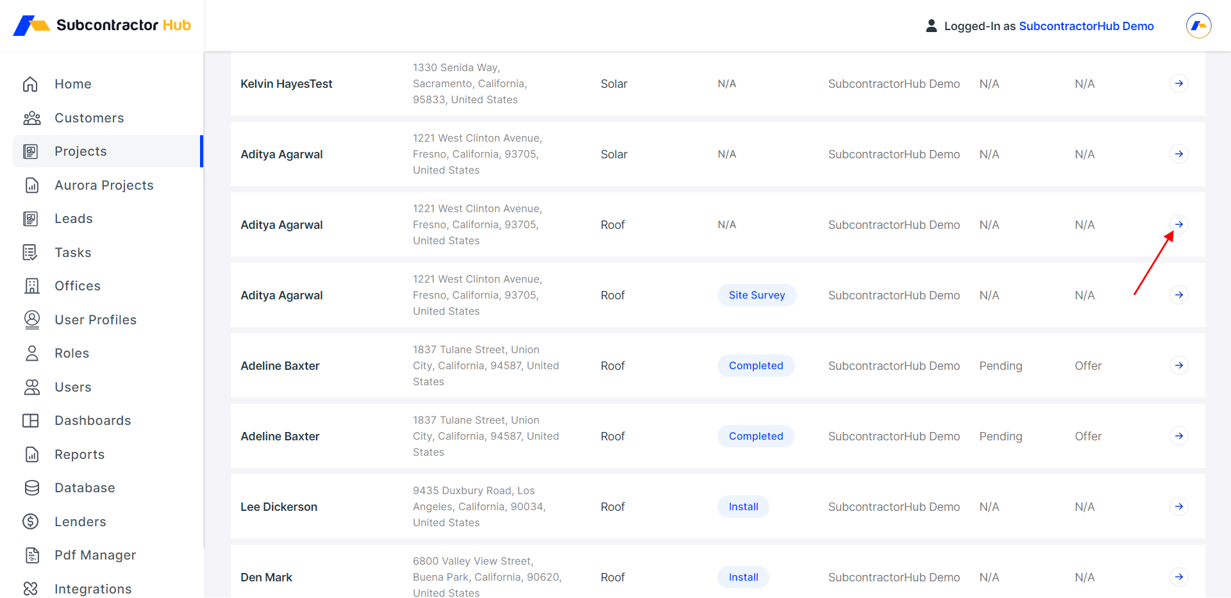
Task: Click the Pdf Manager document icon
Action: pos(31,555)
